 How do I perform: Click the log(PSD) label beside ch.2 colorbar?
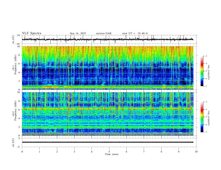[209, 118]
